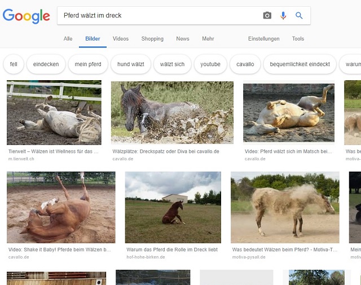Screen dimensions: 361x285
Task: Open 'Warum das Pferd die Rolle im Dreck liebt'
Action: click(172, 249)
